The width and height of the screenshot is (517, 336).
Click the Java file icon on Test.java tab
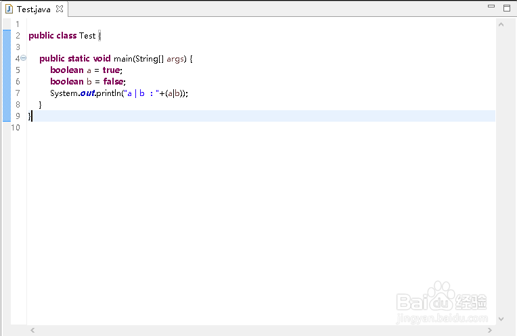click(9, 9)
